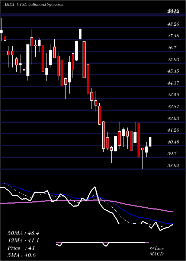Click the 'Price : 41' readout
The width and height of the screenshot is (186, 261).
21,248
